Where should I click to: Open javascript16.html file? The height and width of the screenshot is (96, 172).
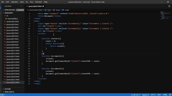[13, 65]
